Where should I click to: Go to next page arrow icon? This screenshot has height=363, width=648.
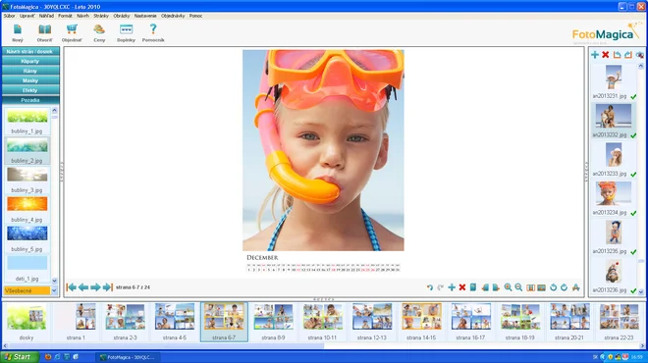(x=95, y=287)
